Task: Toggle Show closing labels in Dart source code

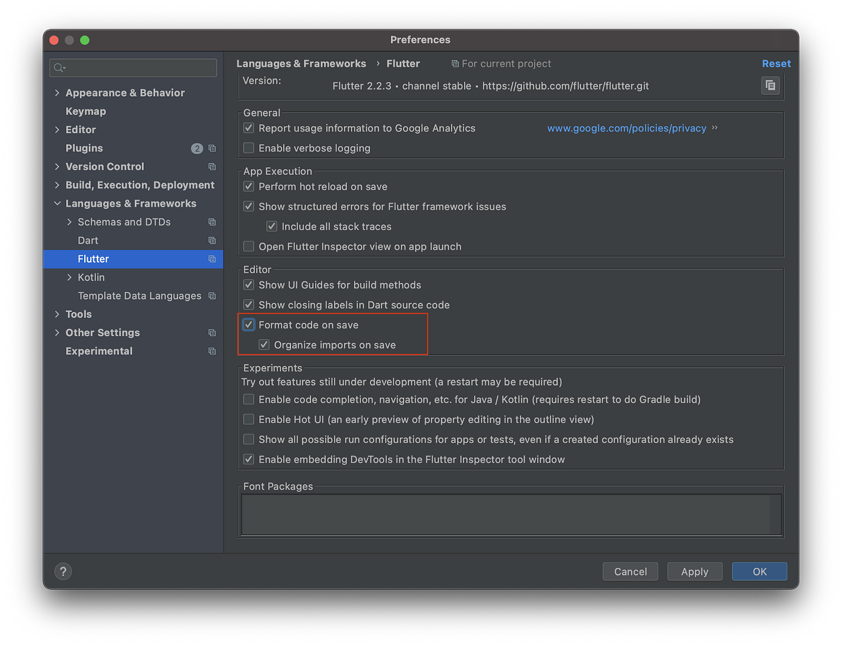Action: (248, 305)
